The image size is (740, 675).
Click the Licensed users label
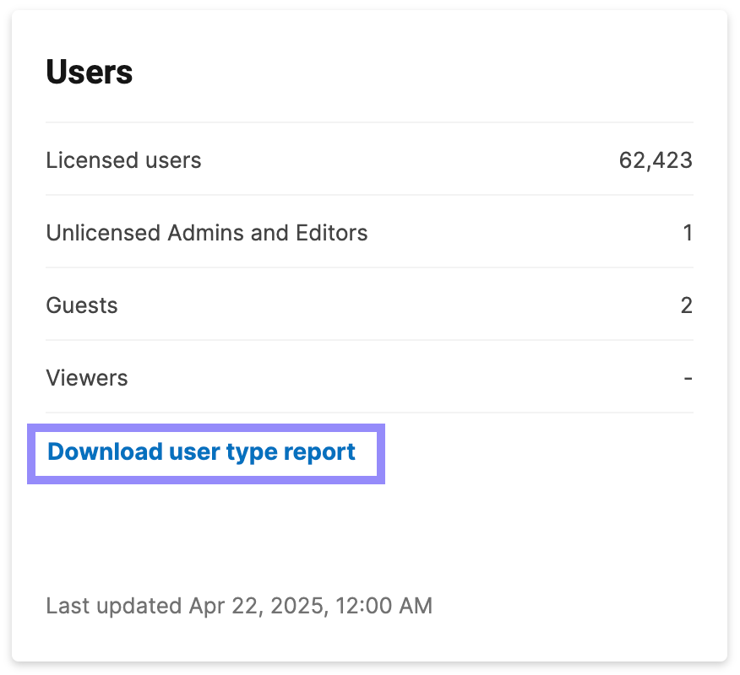123,160
